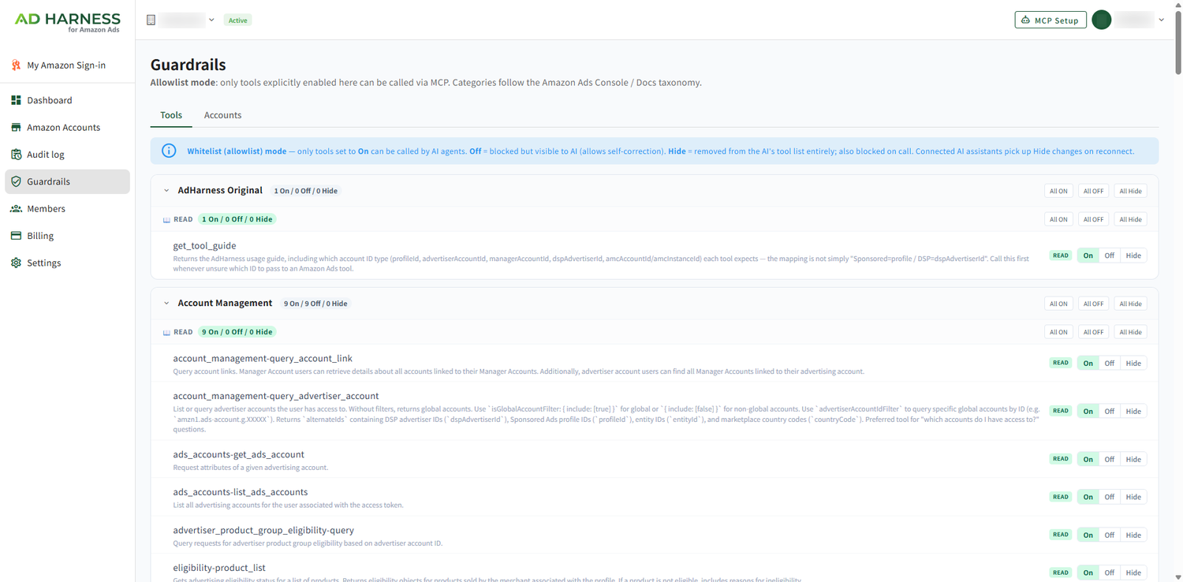Click All Hide in Account Management READ row

point(1130,332)
